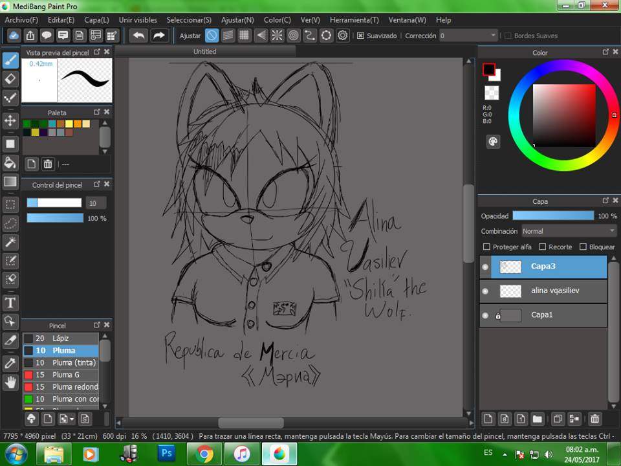This screenshot has height=466, width=621.
Task: Click the brush size value field
Action: click(96, 203)
